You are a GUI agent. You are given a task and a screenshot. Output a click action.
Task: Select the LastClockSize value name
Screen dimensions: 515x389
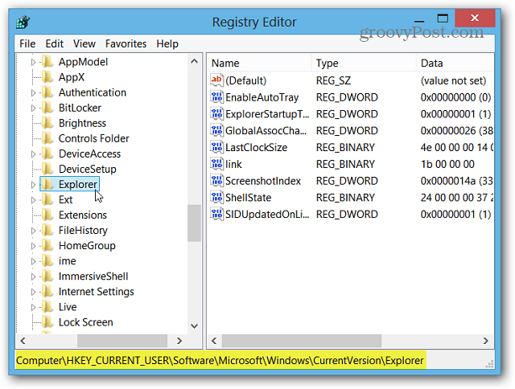pos(256,147)
